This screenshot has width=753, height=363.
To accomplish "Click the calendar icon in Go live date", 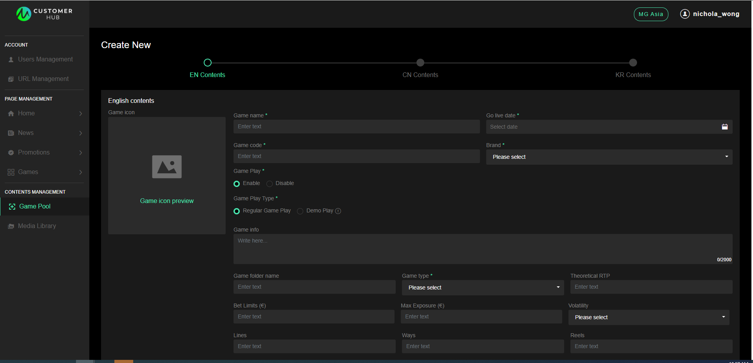I will (724, 127).
